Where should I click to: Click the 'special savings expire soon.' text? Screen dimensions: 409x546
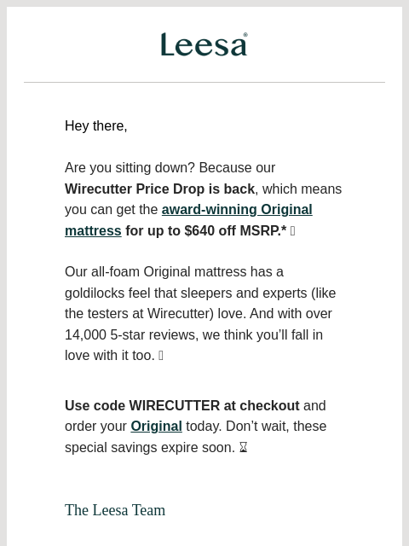click(x=150, y=447)
